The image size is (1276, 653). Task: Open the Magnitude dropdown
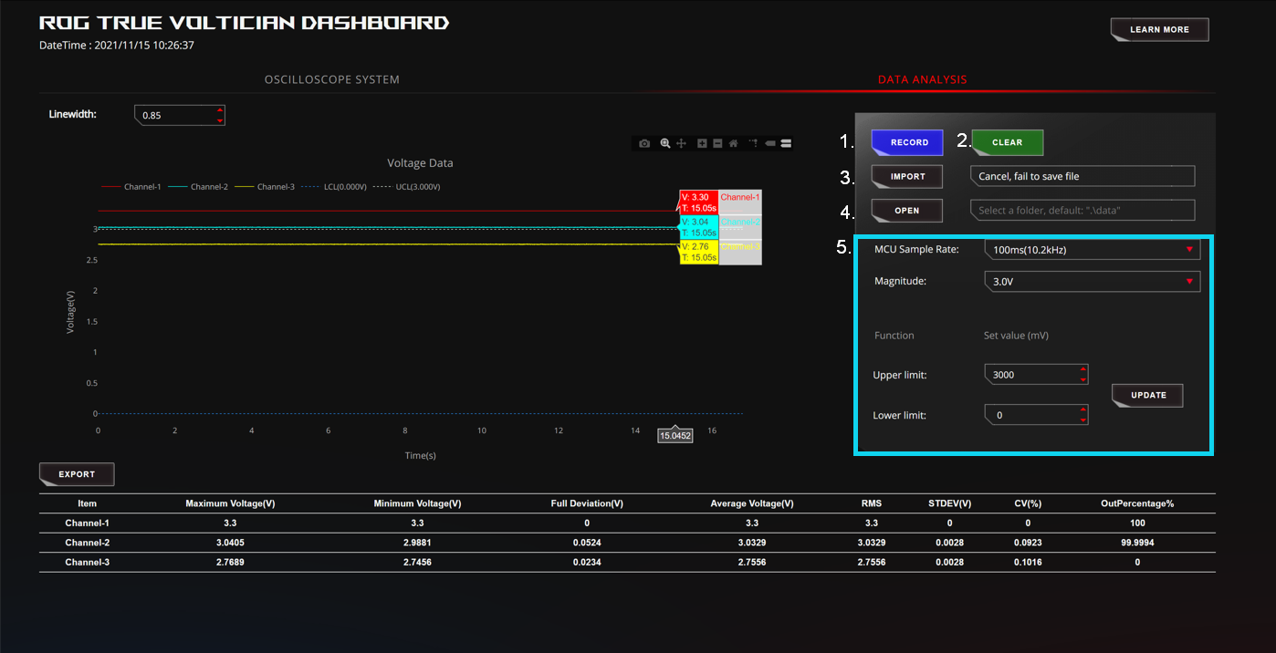coord(1092,282)
